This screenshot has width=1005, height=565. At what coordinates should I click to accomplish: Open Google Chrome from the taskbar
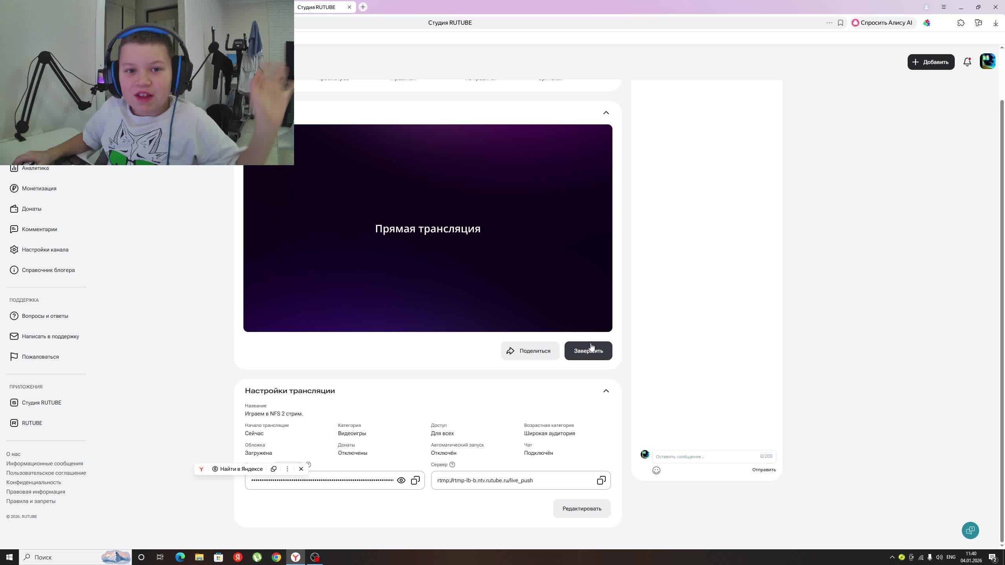[x=276, y=557]
